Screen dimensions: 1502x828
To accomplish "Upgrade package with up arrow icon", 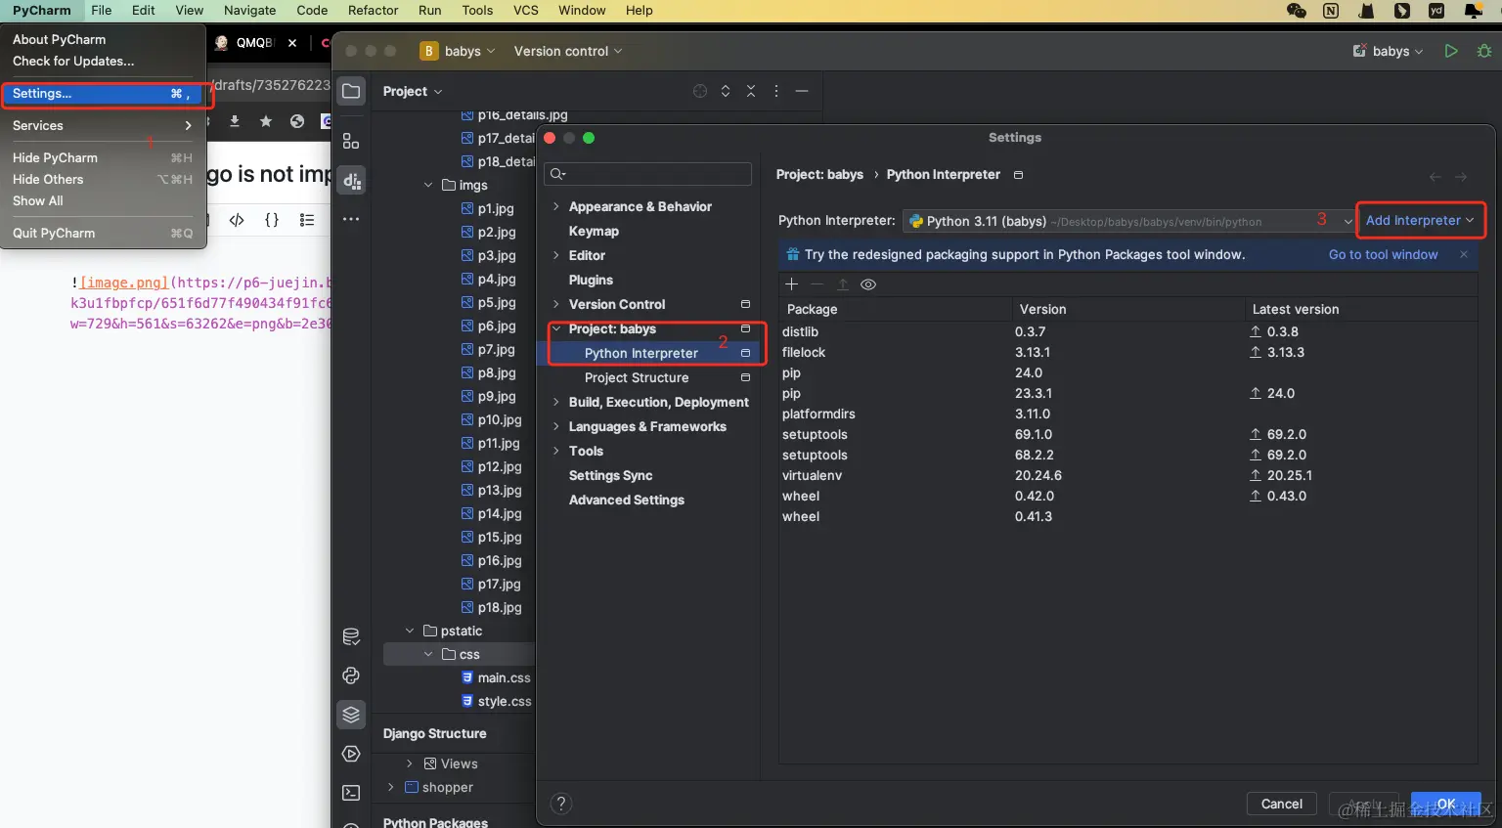I will point(843,284).
